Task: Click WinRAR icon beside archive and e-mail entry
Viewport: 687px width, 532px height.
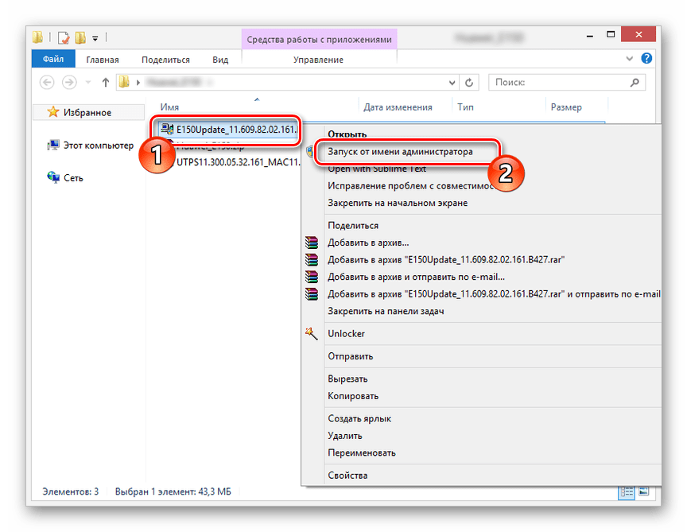Action: (312, 277)
